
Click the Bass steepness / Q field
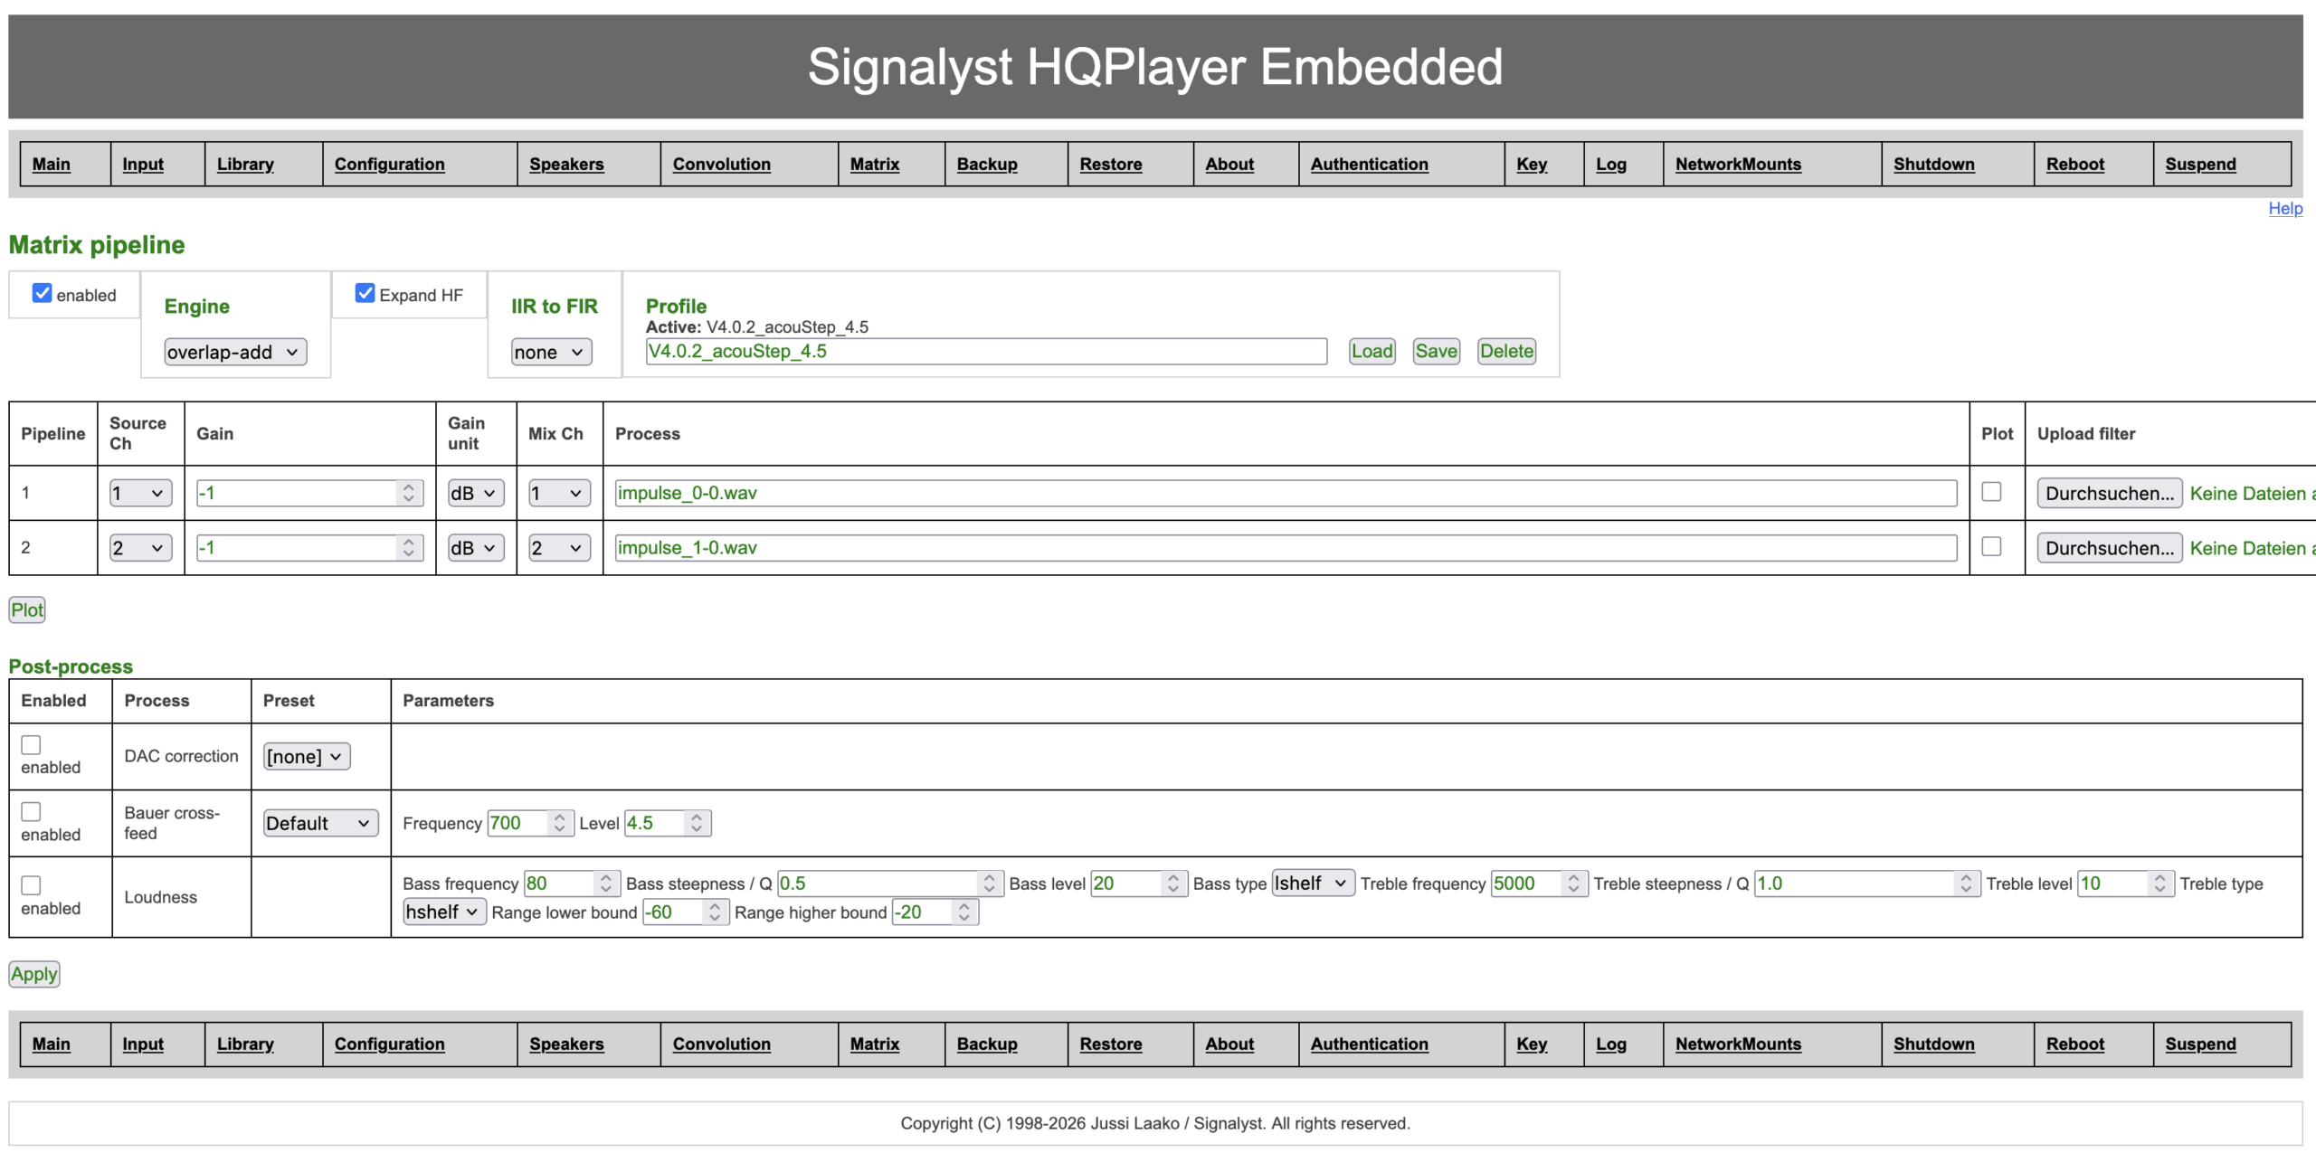pos(890,884)
